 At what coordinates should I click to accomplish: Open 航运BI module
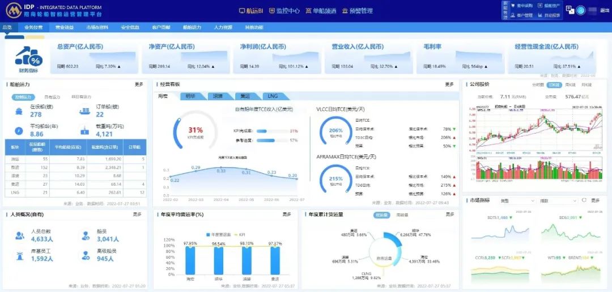click(x=251, y=11)
